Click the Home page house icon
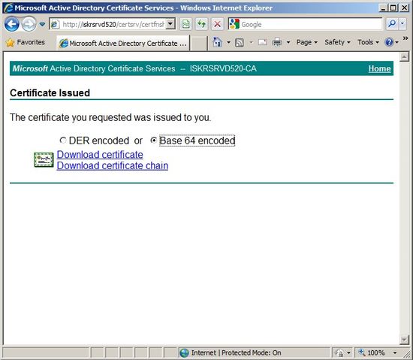413x360 pixels. click(x=217, y=42)
